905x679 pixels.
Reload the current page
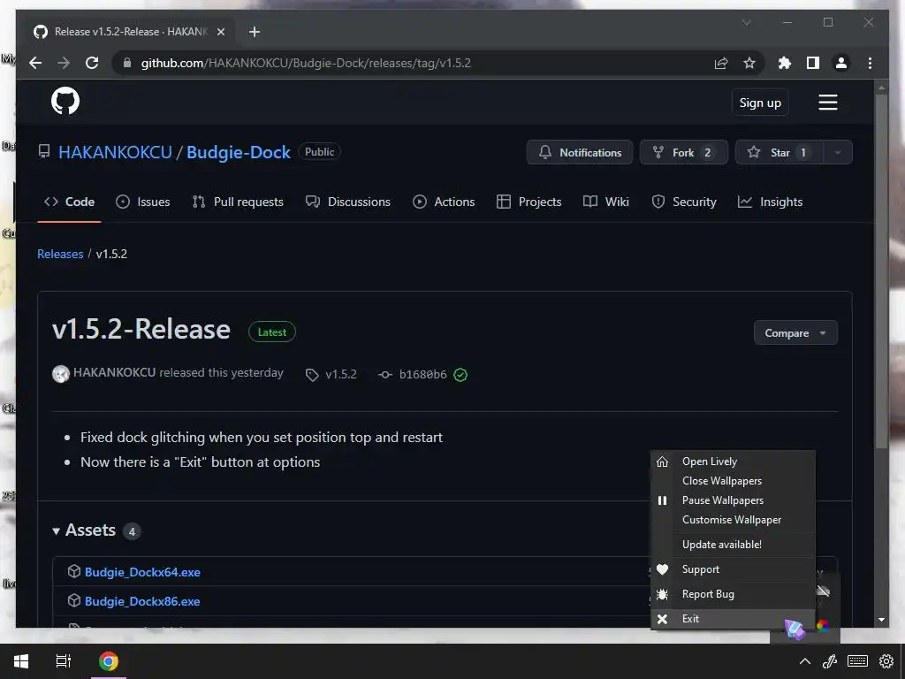pos(92,63)
